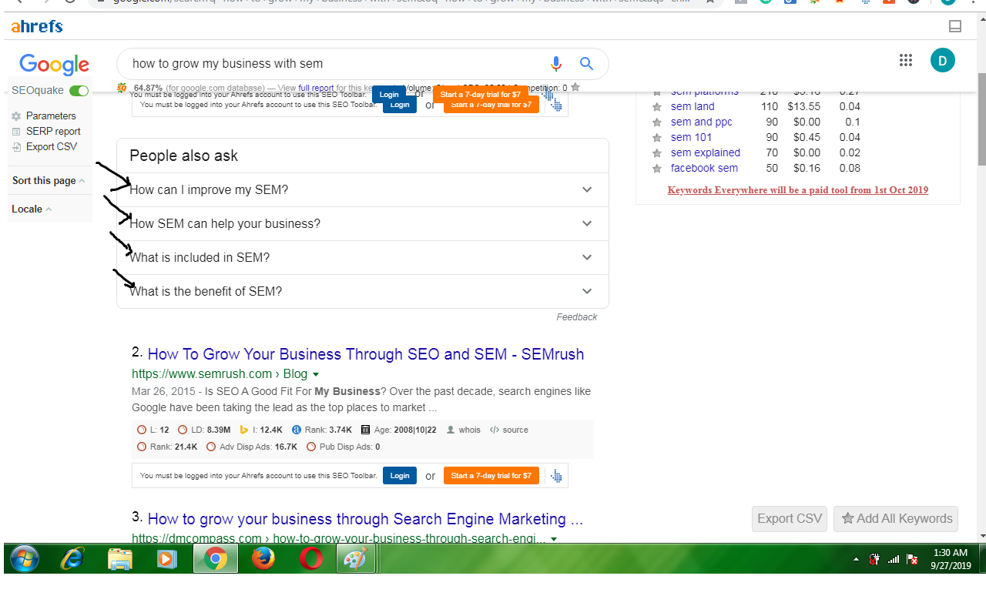The image size is (986, 616).
Task: Click the ahrefs toolbar minimize panel icon
Action: [x=955, y=27]
